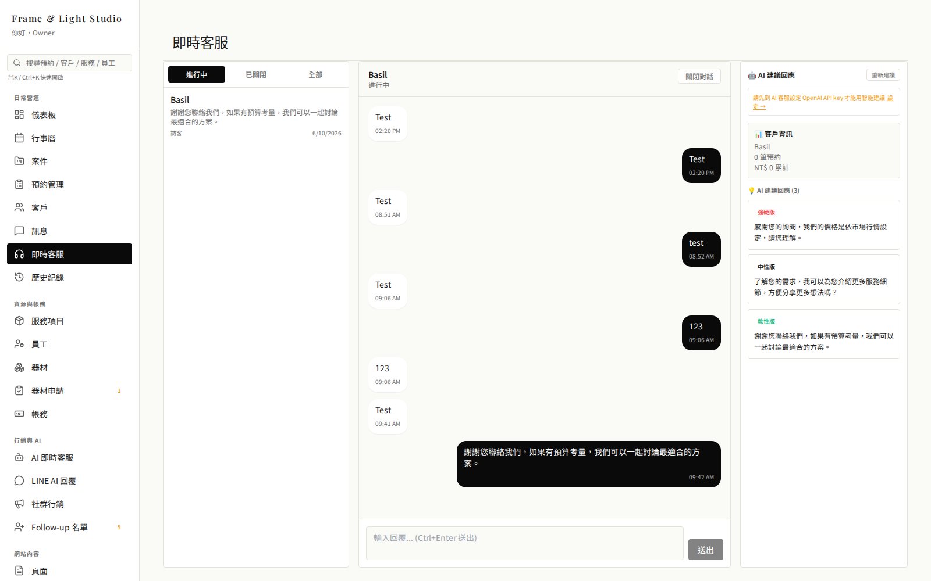This screenshot has width=931, height=581.
Task: Open 歷史紀錄 history clock icon
Action: coord(19,277)
